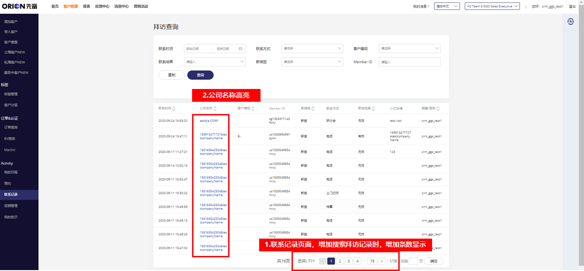The width and height of the screenshot is (584, 271).
Task: Go to page 78 in pagination
Action: click(x=372, y=261)
